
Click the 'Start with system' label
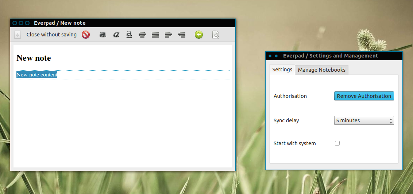[x=295, y=143]
